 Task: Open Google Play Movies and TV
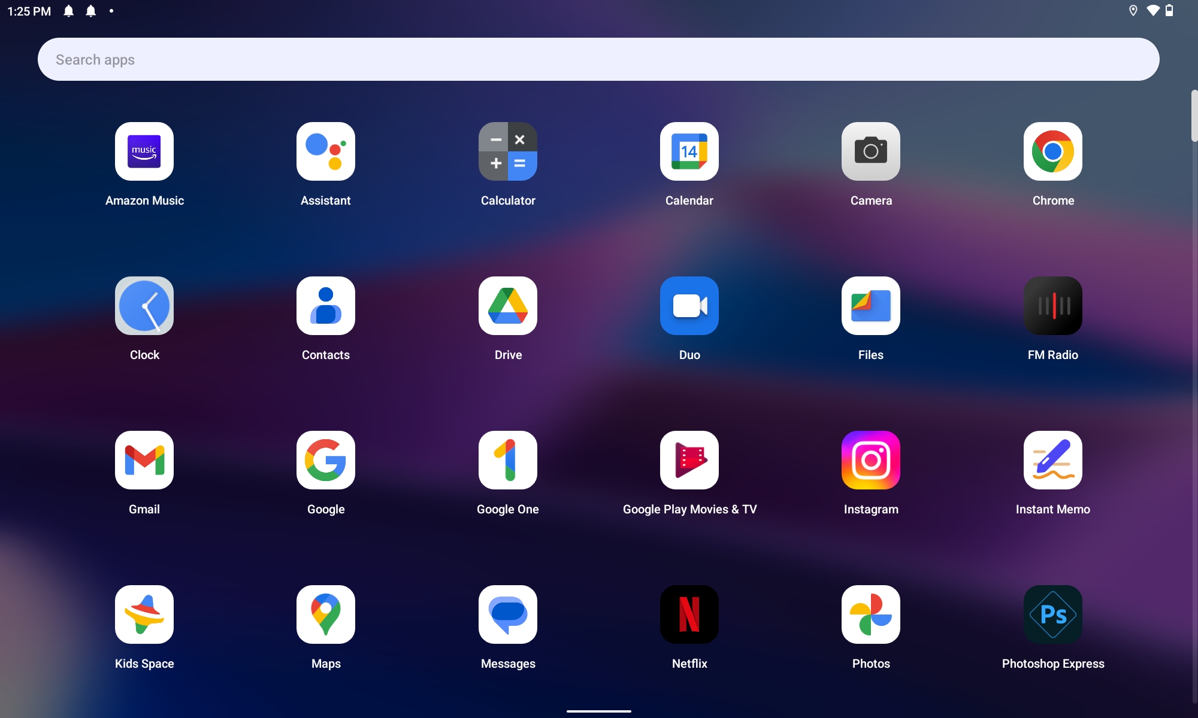pos(689,460)
